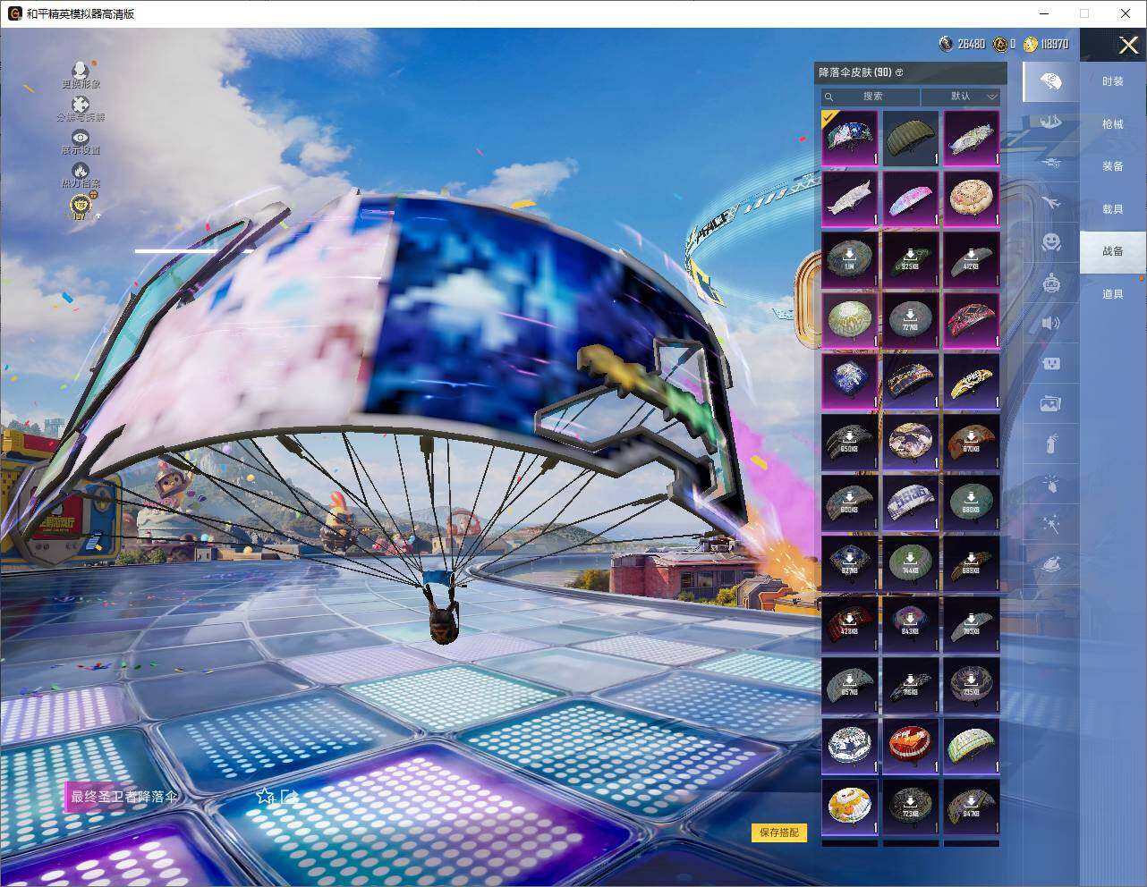Download the 650KB parachute skin
The height and width of the screenshot is (887, 1147).
[850, 443]
